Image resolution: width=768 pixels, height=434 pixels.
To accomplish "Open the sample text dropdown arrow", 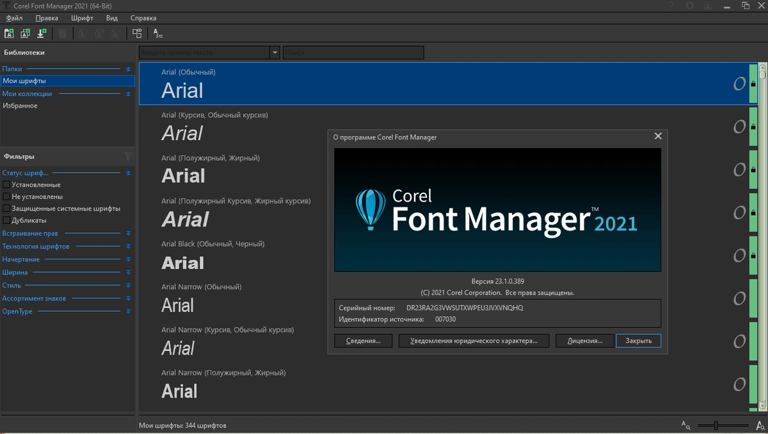I will click(275, 52).
